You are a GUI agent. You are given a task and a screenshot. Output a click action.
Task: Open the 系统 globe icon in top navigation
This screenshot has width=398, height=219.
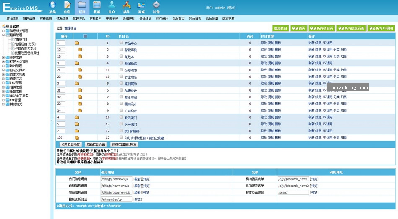(x=52, y=5)
